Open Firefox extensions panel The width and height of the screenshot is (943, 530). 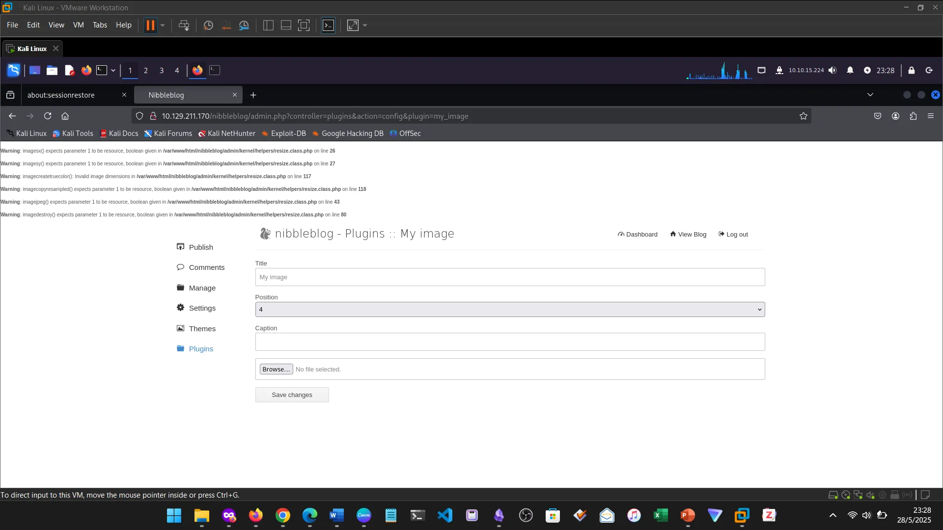[913, 116]
